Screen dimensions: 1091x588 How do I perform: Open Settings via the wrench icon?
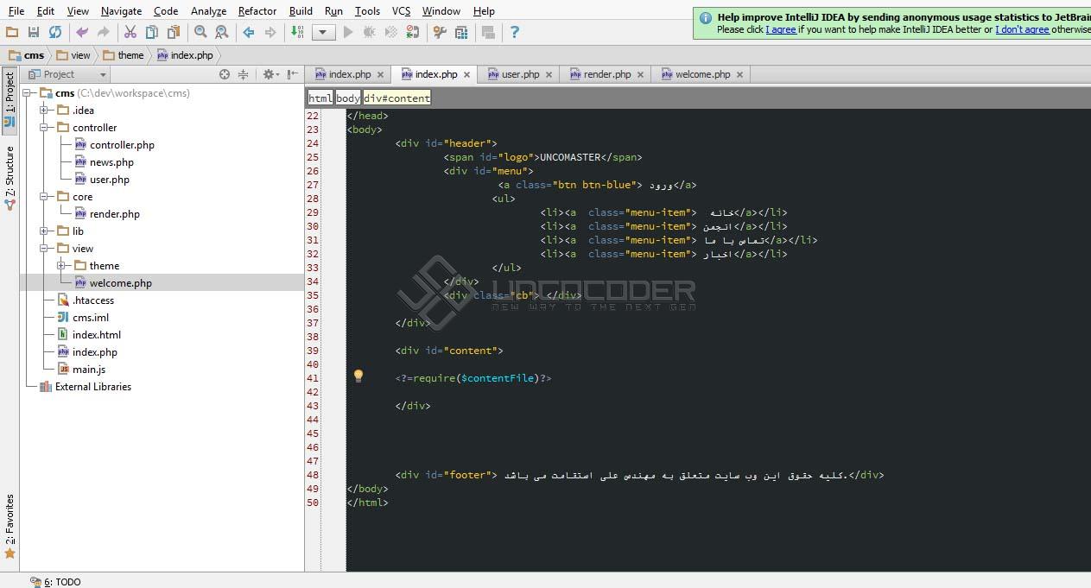click(x=440, y=32)
